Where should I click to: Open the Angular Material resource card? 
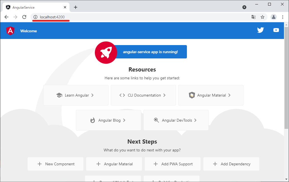tap(211, 95)
